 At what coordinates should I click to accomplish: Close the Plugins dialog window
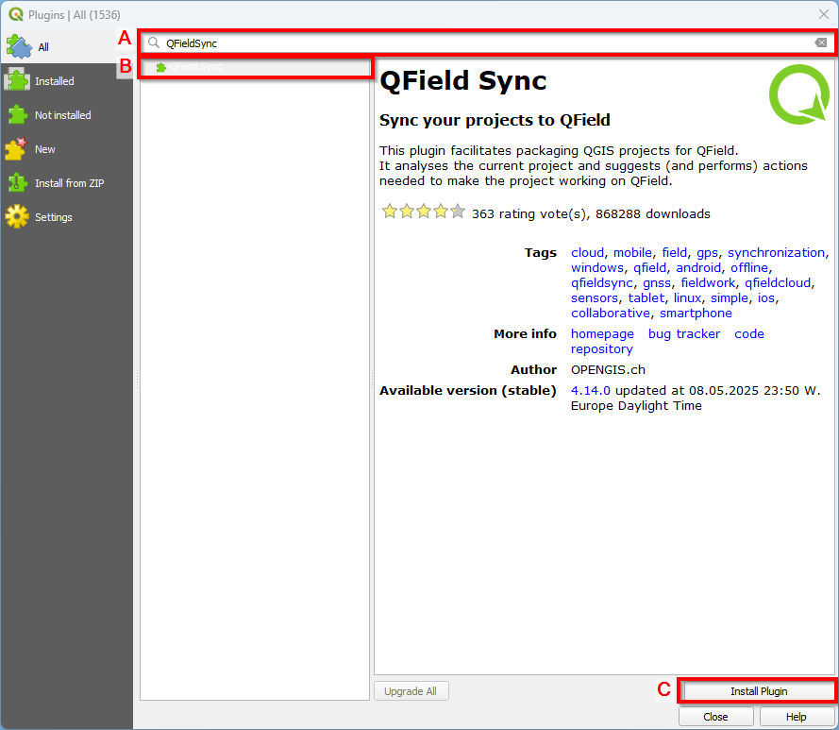point(822,14)
